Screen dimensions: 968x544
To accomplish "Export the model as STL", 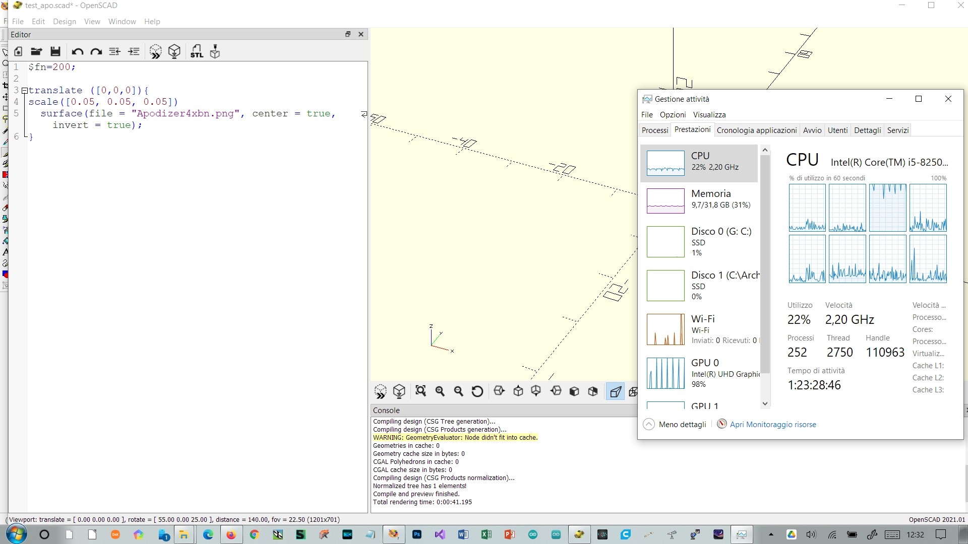I will pyautogui.click(x=197, y=51).
